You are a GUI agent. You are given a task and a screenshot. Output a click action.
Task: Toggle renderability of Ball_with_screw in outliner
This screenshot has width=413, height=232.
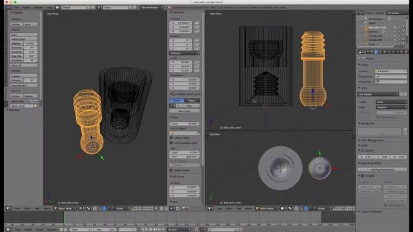click(403, 27)
